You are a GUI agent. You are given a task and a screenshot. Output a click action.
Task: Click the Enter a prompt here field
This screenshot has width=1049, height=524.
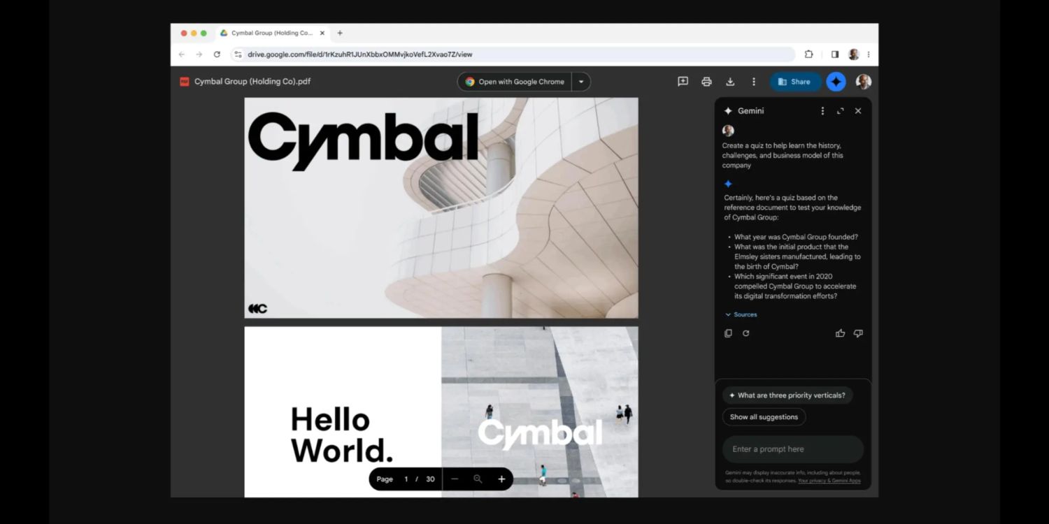click(792, 449)
